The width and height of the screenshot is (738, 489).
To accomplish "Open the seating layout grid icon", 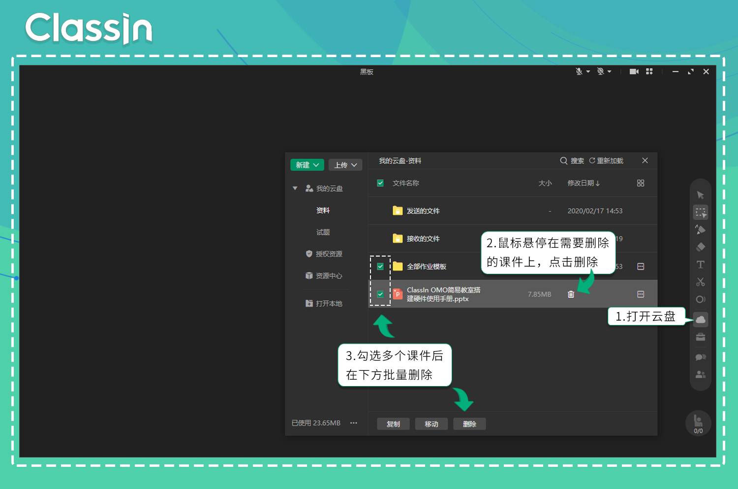I will (x=649, y=71).
